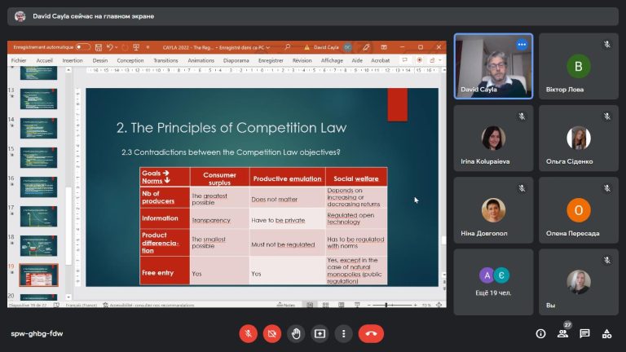Click the warning icon beside David Cayla
Screen dimensions: 626x352
(306, 47)
